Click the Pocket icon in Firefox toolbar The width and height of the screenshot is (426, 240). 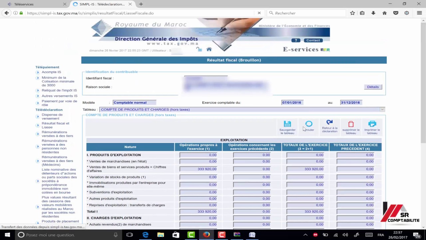[396, 13]
